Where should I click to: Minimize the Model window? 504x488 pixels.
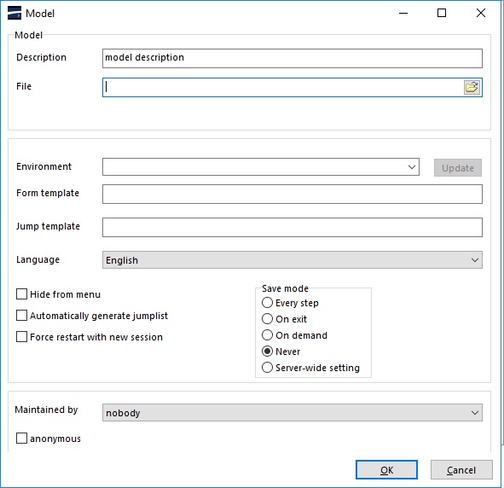403,13
